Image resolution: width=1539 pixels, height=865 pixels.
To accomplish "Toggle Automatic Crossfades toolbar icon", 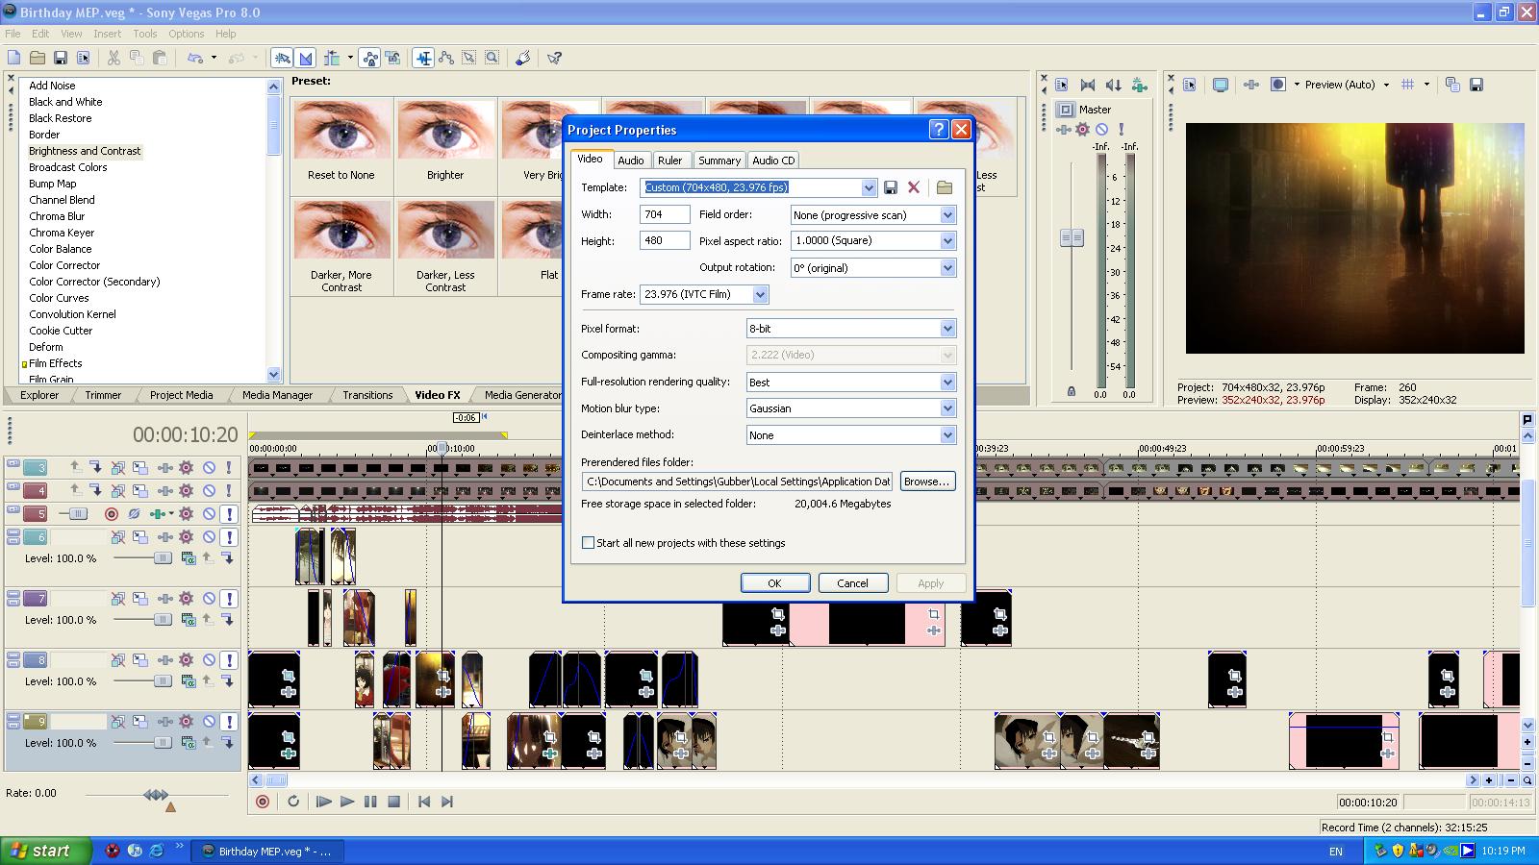I will 306,58.
